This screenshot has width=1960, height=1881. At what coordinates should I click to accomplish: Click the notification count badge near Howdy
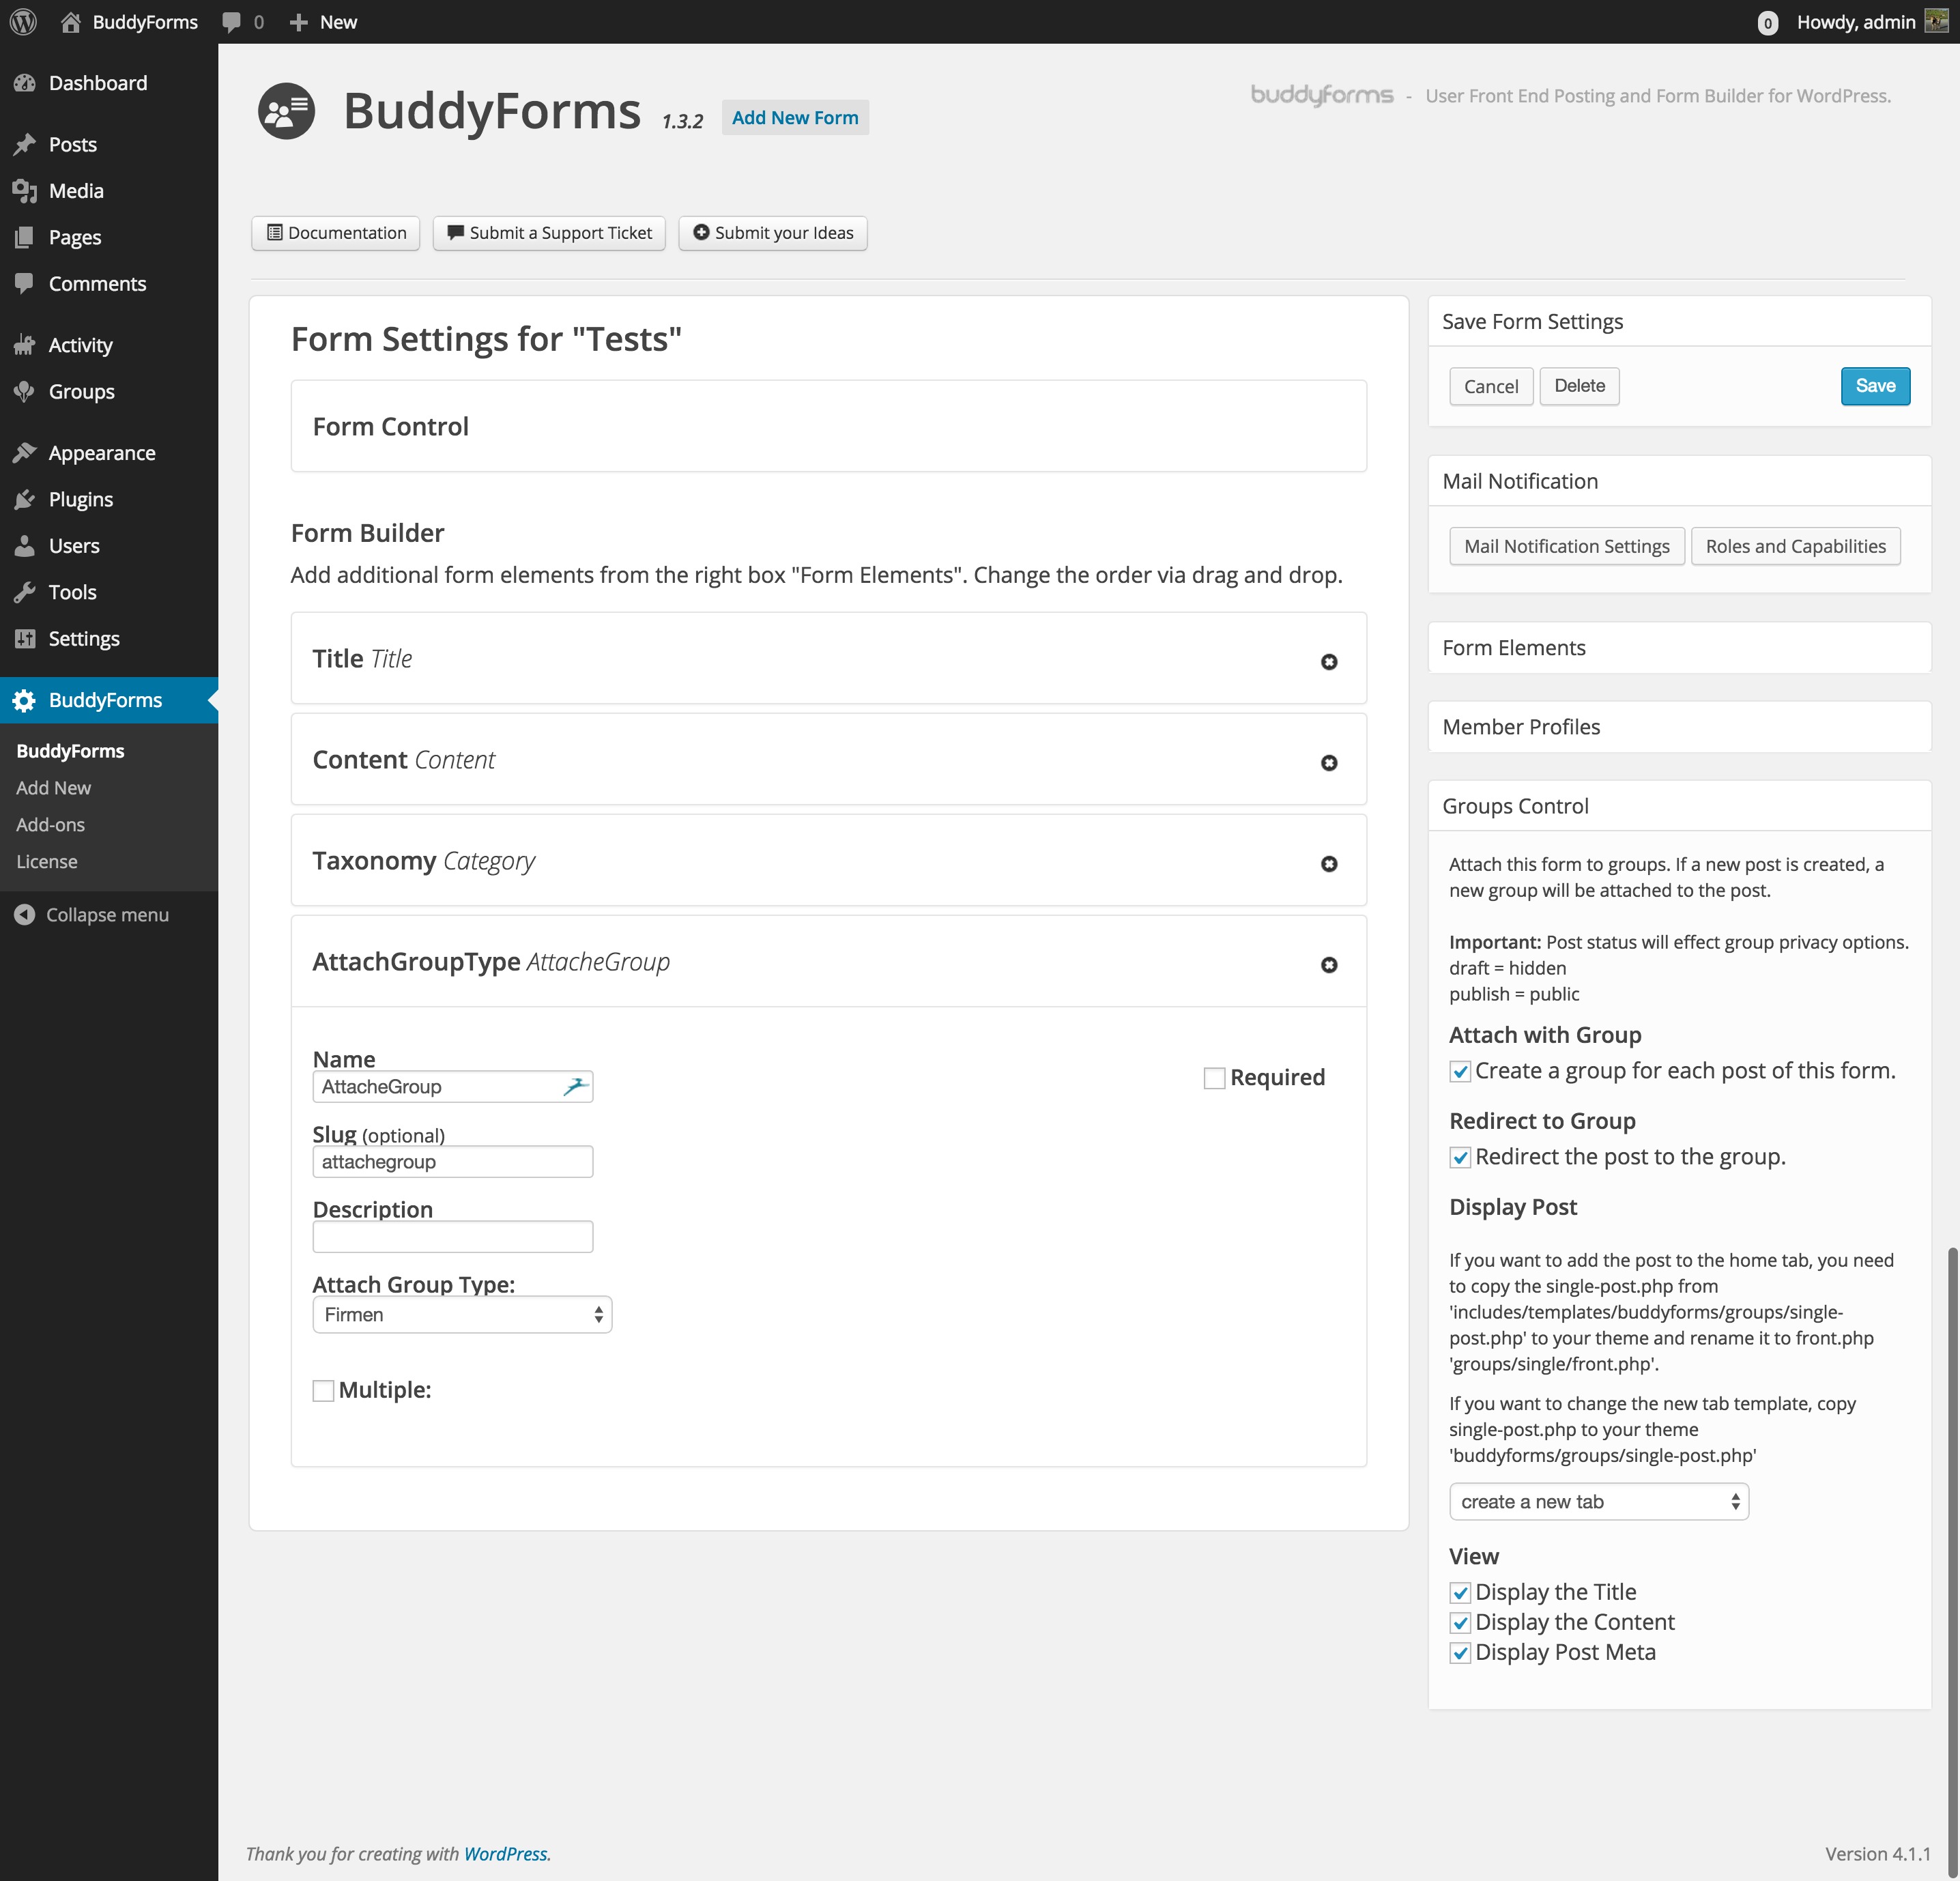pyautogui.click(x=1767, y=23)
